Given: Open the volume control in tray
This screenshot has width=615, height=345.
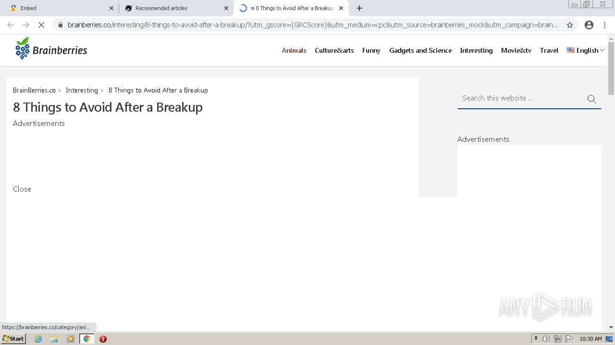Looking at the screenshot, I should (546, 339).
